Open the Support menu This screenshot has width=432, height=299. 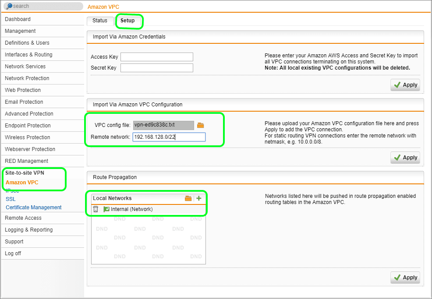click(42, 242)
